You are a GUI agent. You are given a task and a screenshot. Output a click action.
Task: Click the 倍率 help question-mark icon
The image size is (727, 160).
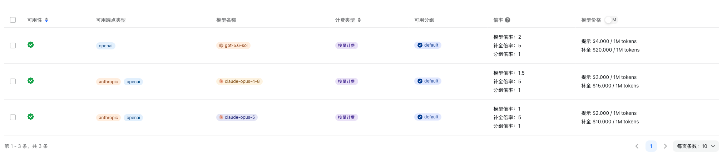pyautogui.click(x=508, y=20)
